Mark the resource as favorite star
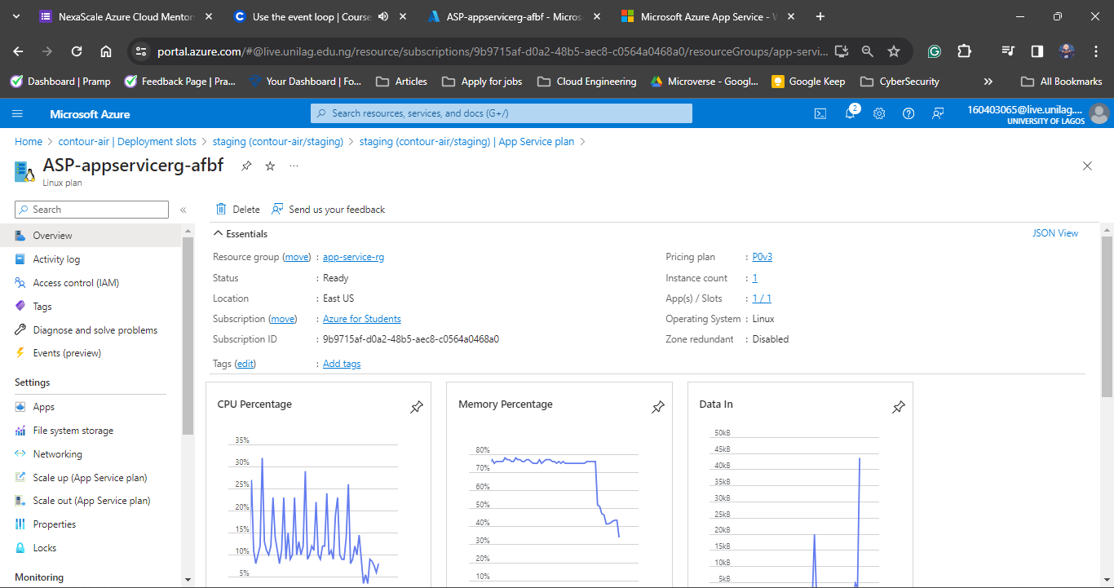This screenshot has width=1114, height=588. pos(270,166)
